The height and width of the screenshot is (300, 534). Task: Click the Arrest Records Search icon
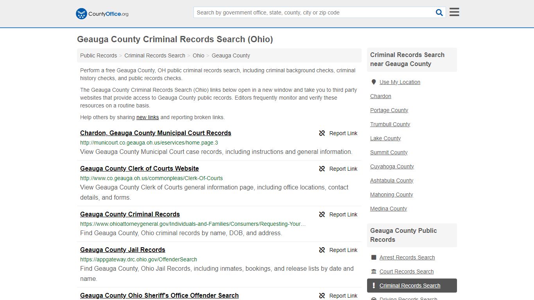[x=374, y=257]
